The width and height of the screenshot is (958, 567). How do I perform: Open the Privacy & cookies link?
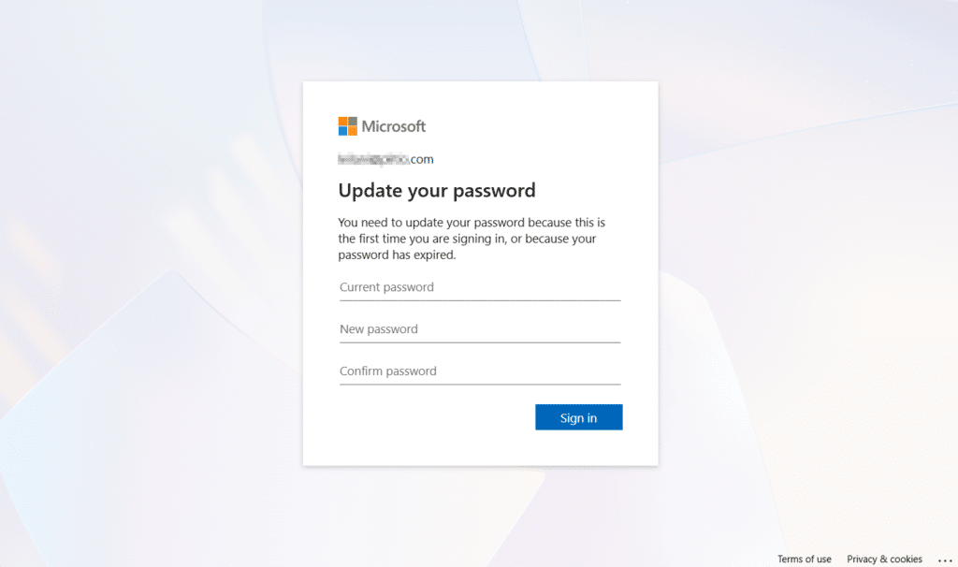(884, 560)
